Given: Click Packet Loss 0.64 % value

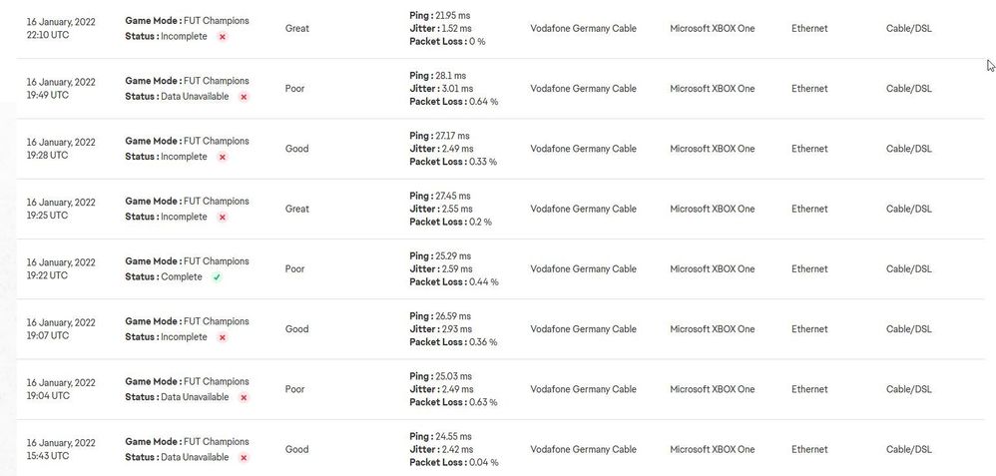Looking at the screenshot, I should coord(483,102).
